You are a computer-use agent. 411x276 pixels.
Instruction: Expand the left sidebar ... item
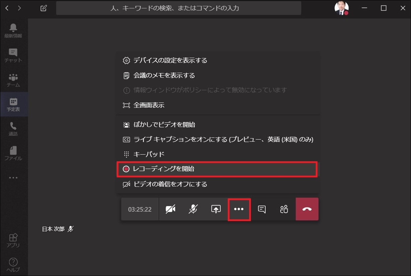point(13,178)
